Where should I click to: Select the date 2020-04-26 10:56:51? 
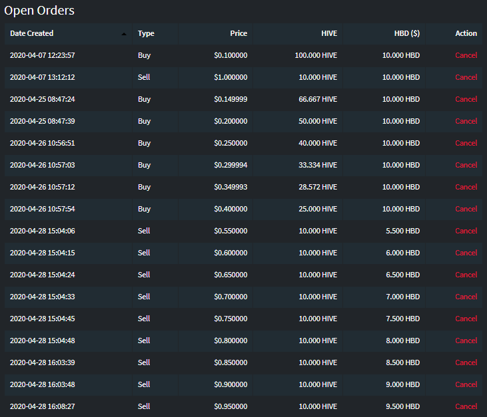[x=42, y=143]
